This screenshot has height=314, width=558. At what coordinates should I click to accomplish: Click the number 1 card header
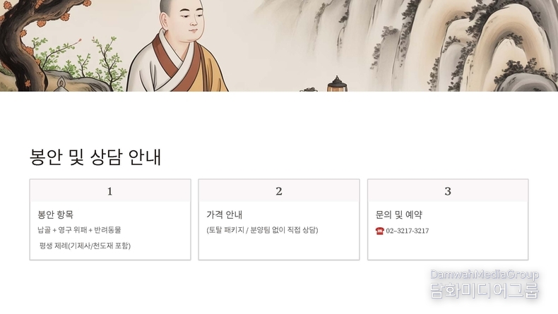point(110,191)
